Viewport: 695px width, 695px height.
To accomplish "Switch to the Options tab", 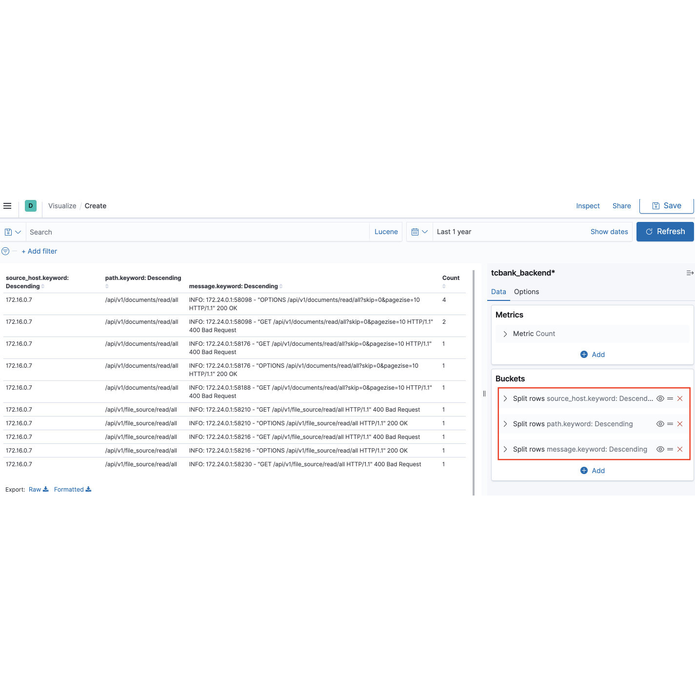I will pos(526,292).
